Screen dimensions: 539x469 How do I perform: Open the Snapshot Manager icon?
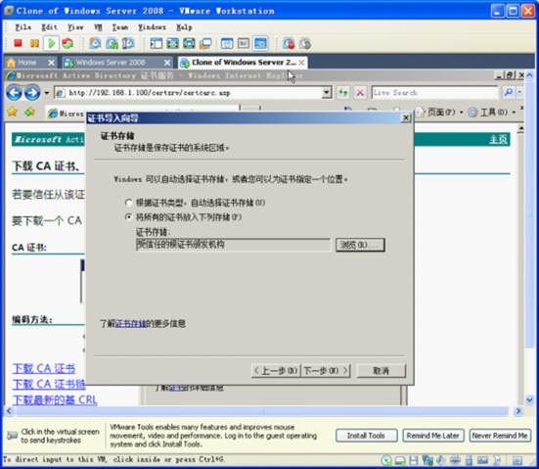[128, 43]
